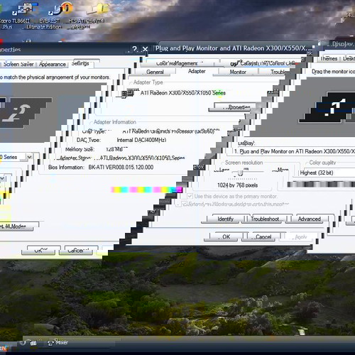Image resolution: width=355 pixels, height=355 pixels.
Task: Expand the Series dropdown arrow in left window
Action: tap(29, 157)
